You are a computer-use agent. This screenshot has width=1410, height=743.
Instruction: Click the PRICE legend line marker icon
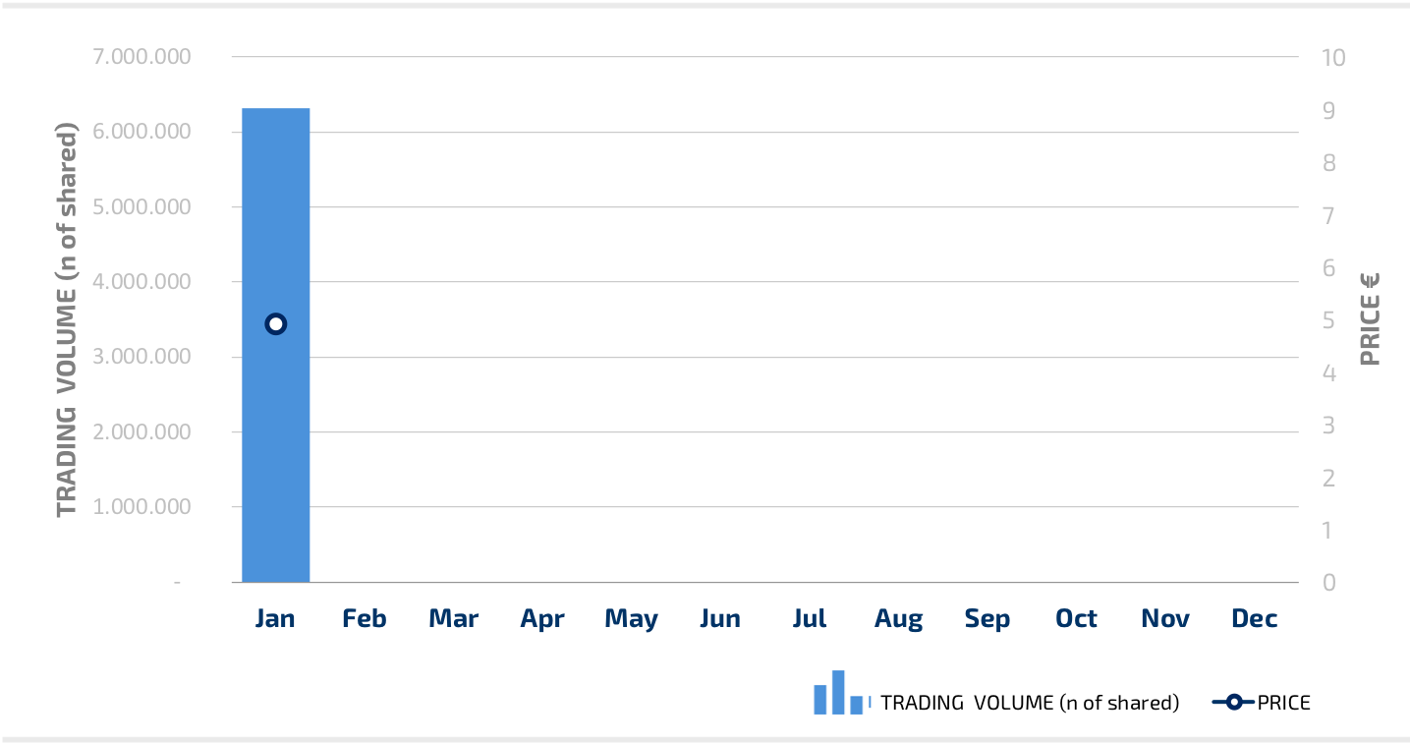coord(1233,702)
